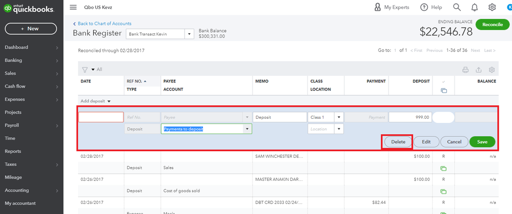Sort by REF NO. column header
This screenshot has height=214, width=512.
[136, 81]
